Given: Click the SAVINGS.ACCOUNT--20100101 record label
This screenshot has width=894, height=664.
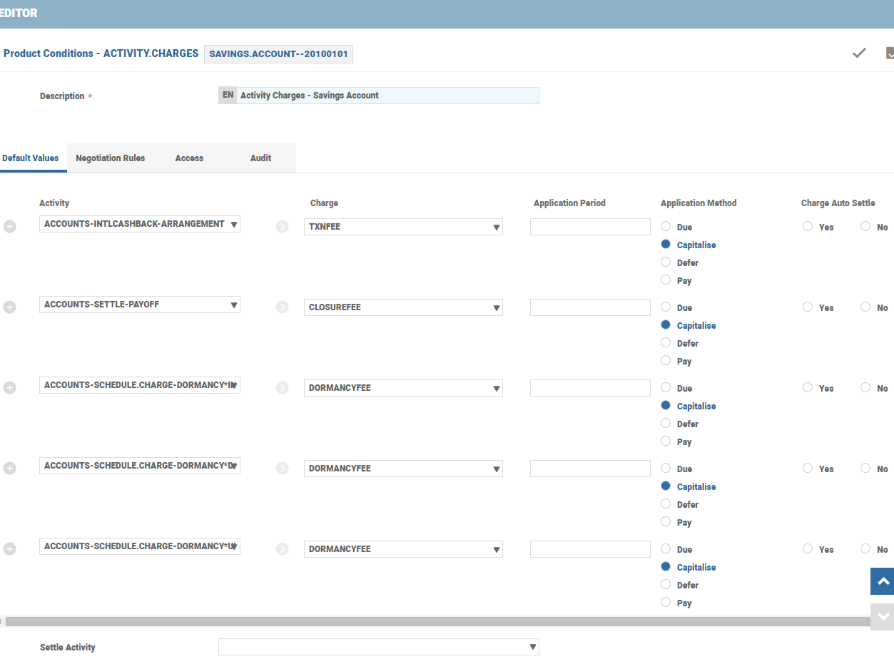Looking at the screenshot, I should [278, 54].
